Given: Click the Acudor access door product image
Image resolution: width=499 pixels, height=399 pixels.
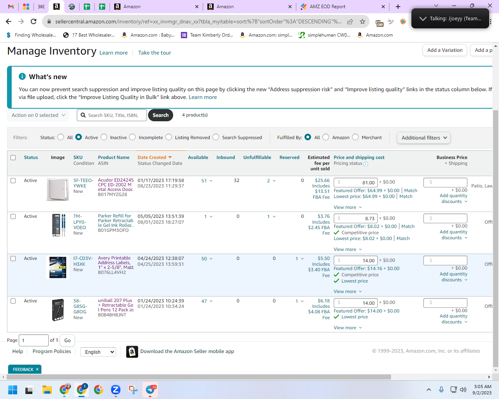Looking at the screenshot, I should coord(58,189).
